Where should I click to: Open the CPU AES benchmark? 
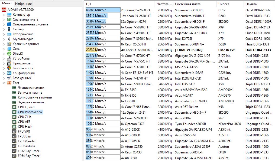pyautogui.click(x=24, y=122)
